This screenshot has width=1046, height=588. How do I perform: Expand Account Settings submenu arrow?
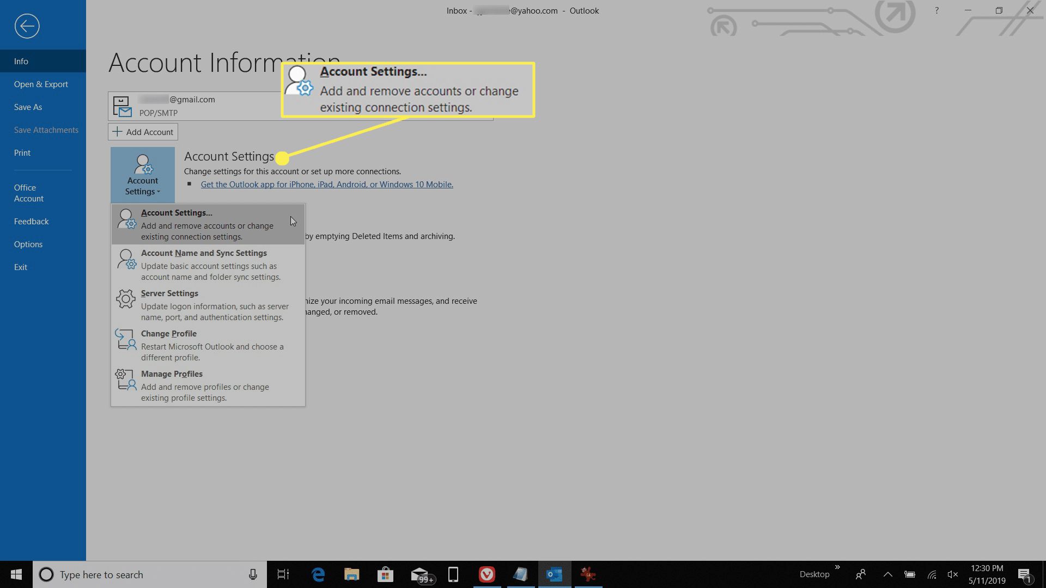tap(159, 191)
